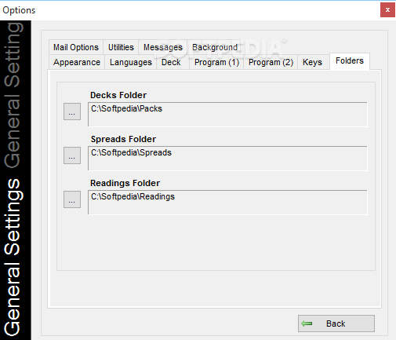This screenshot has width=396, height=340.
Task: Open the Deck tab
Action: point(171,62)
